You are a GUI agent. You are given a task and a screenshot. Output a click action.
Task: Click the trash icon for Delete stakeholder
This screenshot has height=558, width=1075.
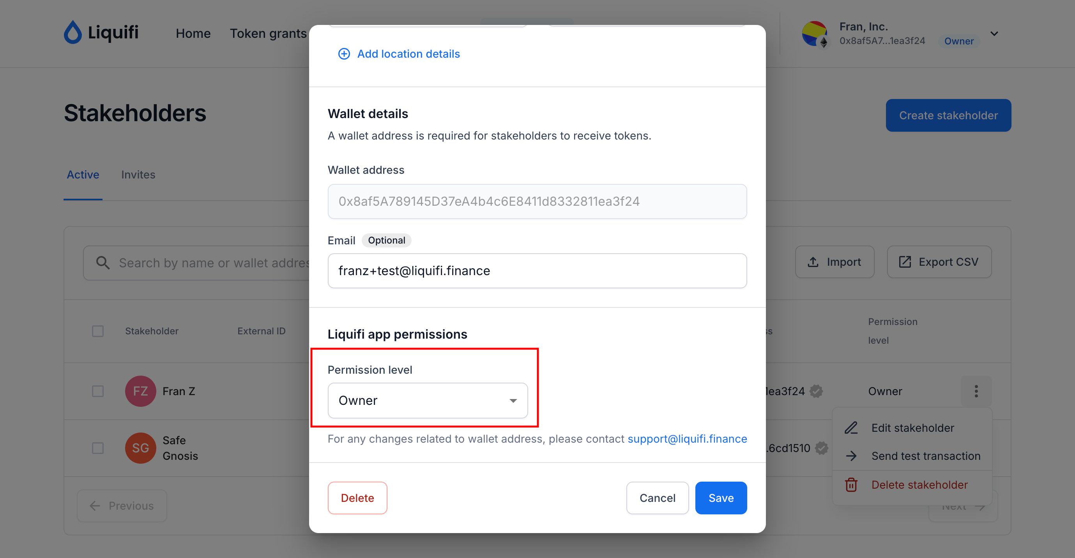(851, 485)
